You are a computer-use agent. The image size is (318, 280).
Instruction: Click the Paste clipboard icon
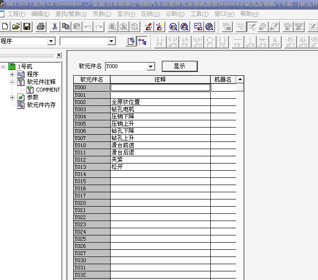[77, 26]
